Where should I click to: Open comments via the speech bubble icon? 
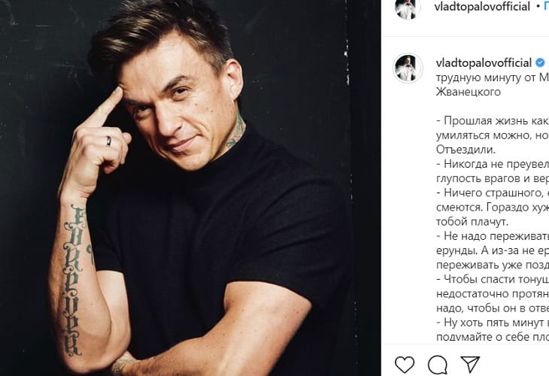[x=437, y=365]
